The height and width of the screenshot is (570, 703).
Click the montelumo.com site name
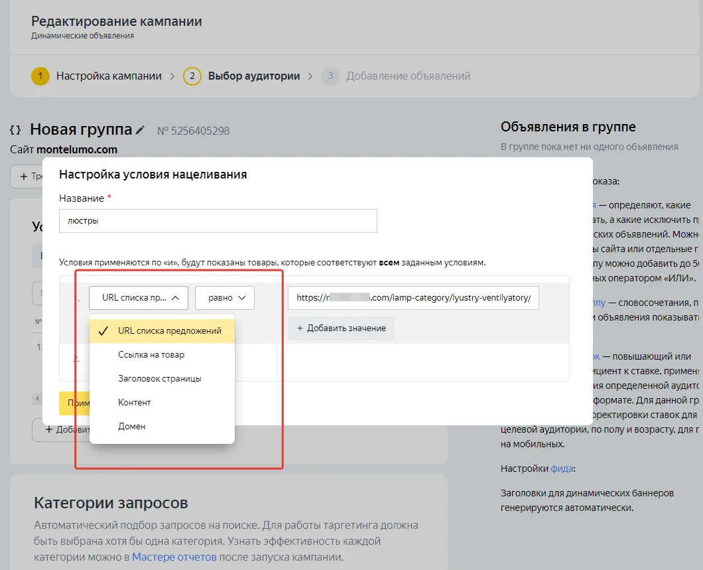pos(77,150)
